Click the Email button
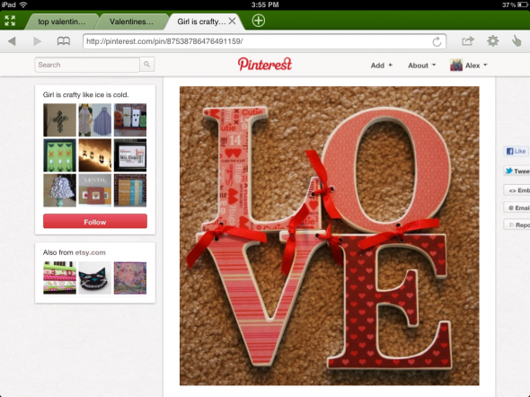The width and height of the screenshot is (530, 397). tap(517, 207)
